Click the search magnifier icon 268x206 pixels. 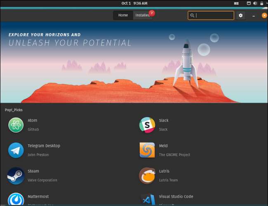[x=192, y=15]
